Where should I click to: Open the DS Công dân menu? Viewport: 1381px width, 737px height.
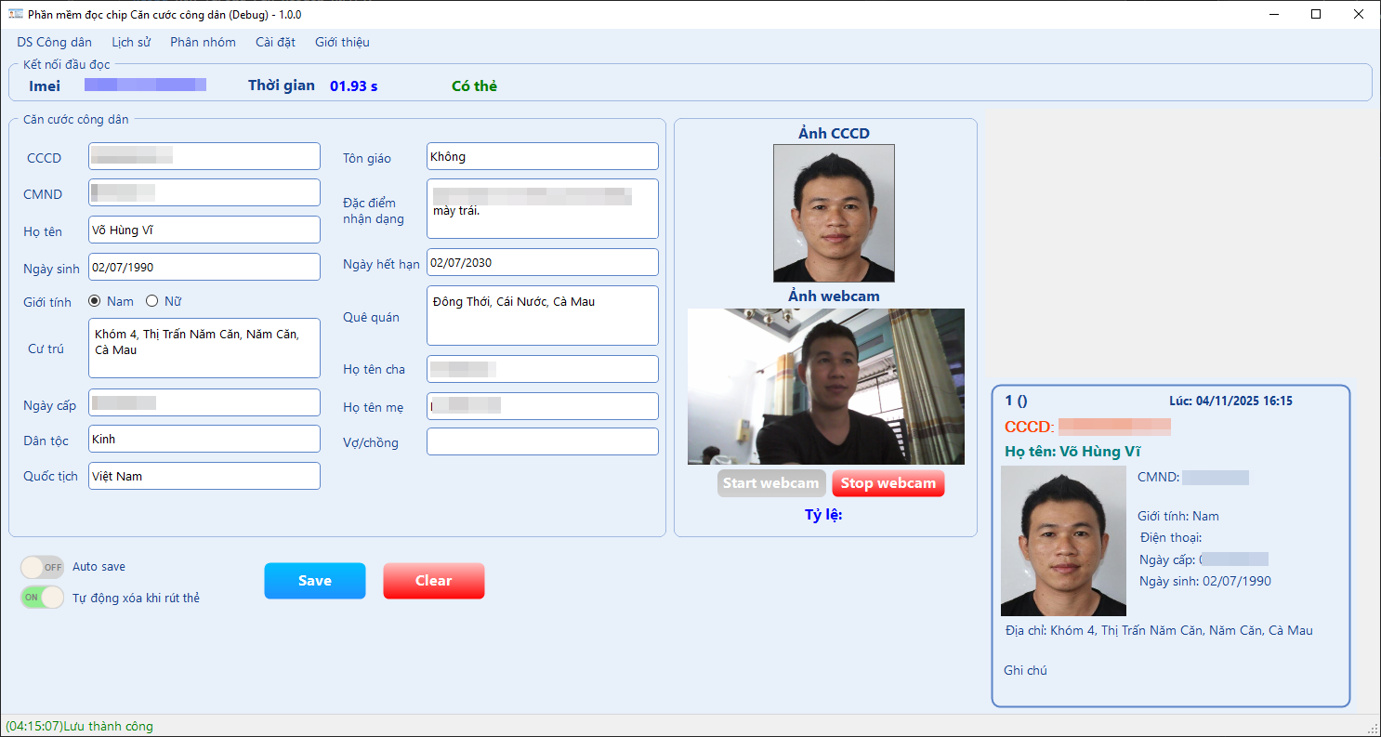54,42
